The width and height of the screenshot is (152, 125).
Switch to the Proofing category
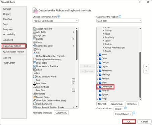7,19
